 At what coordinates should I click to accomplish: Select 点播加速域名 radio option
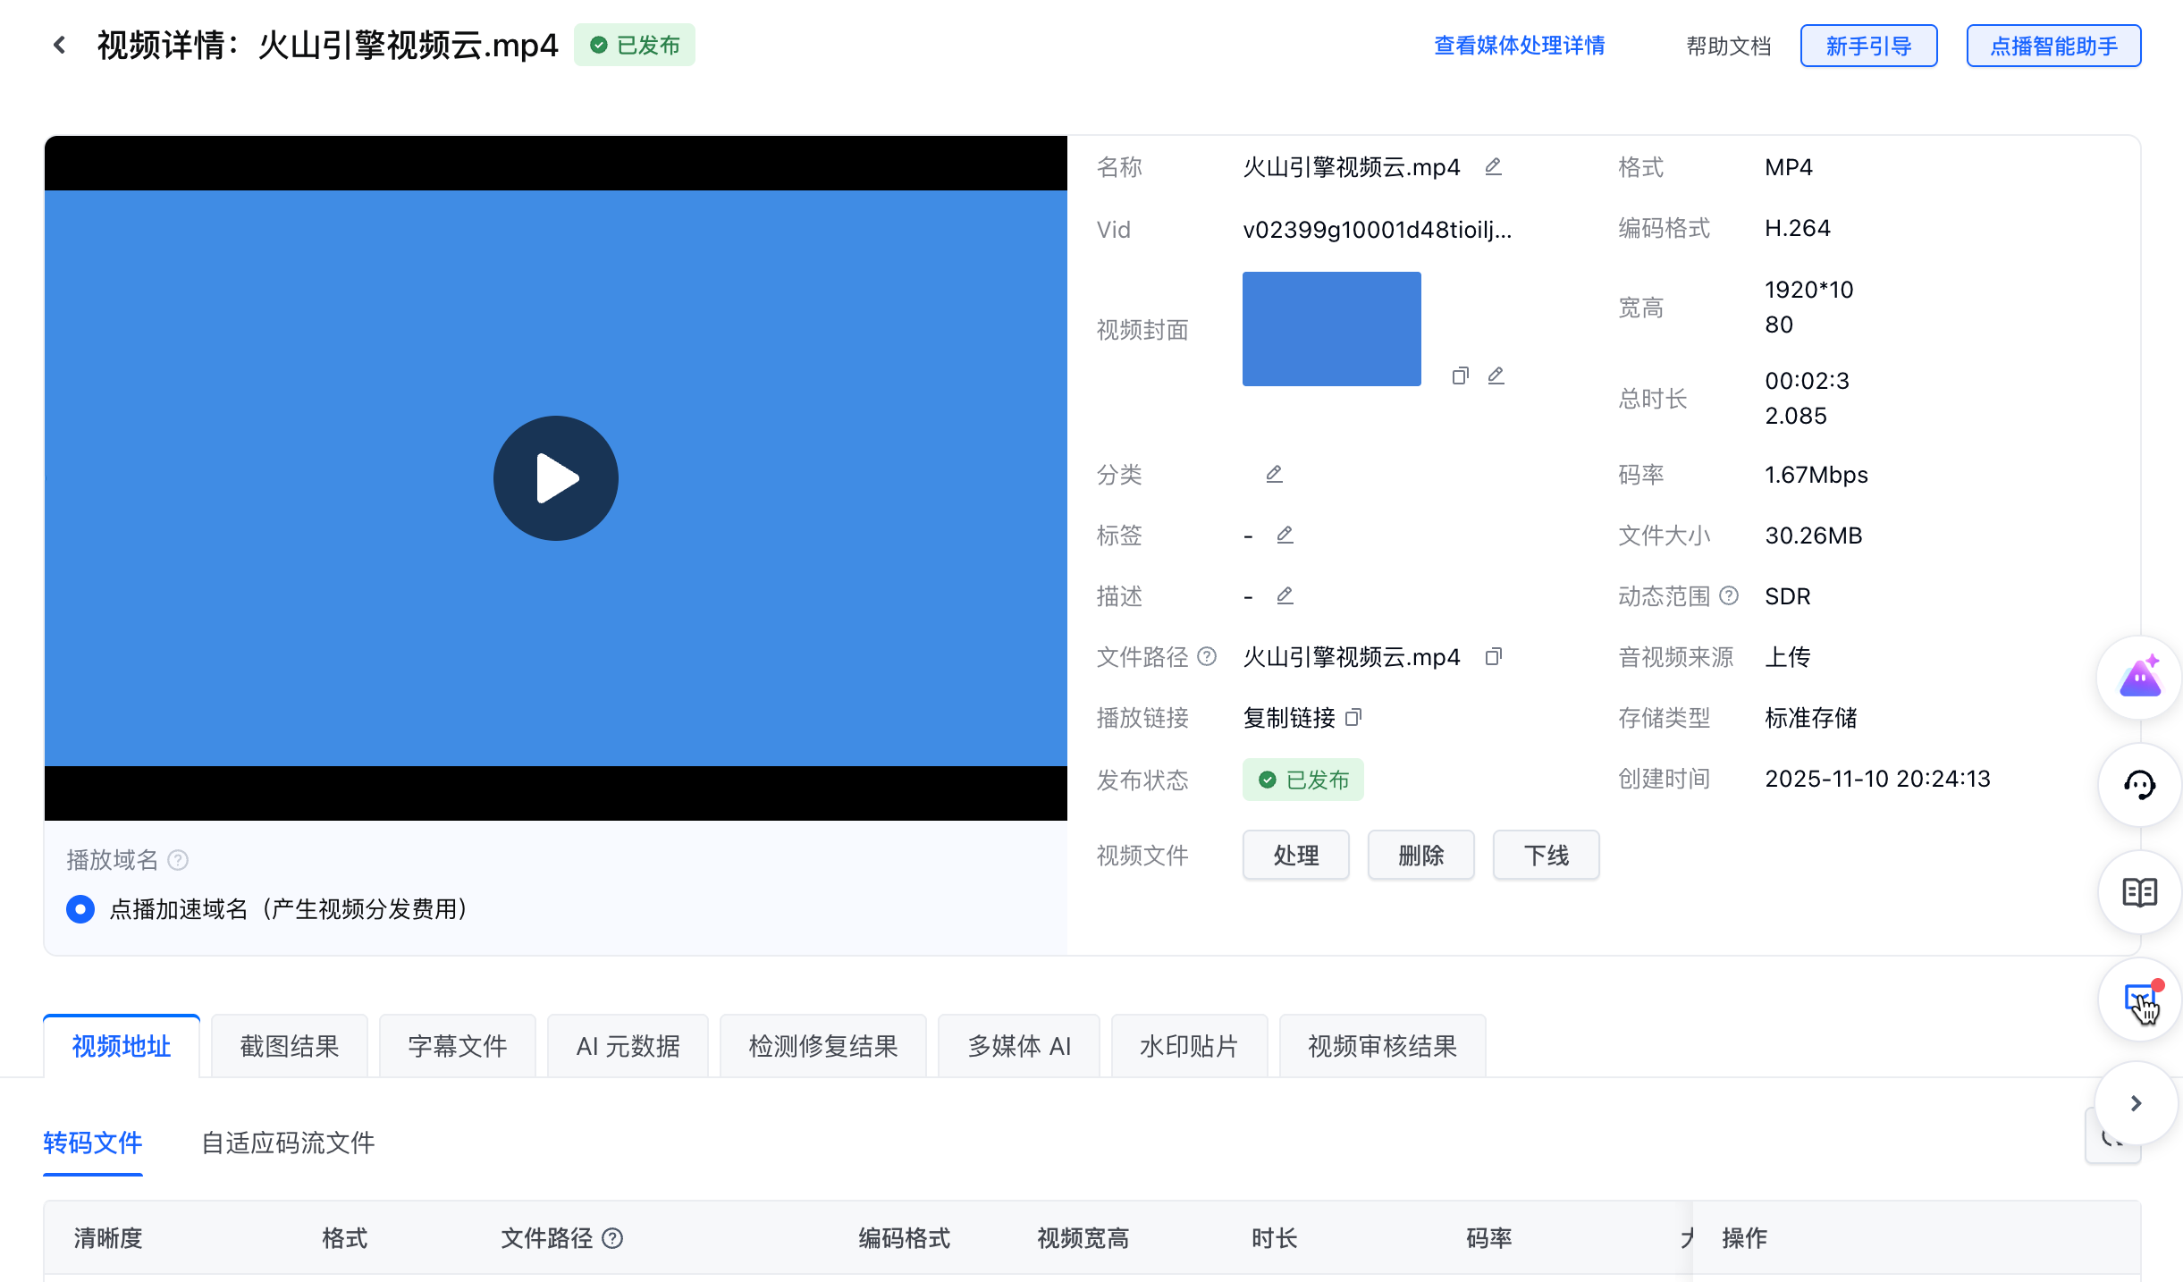(x=80, y=909)
